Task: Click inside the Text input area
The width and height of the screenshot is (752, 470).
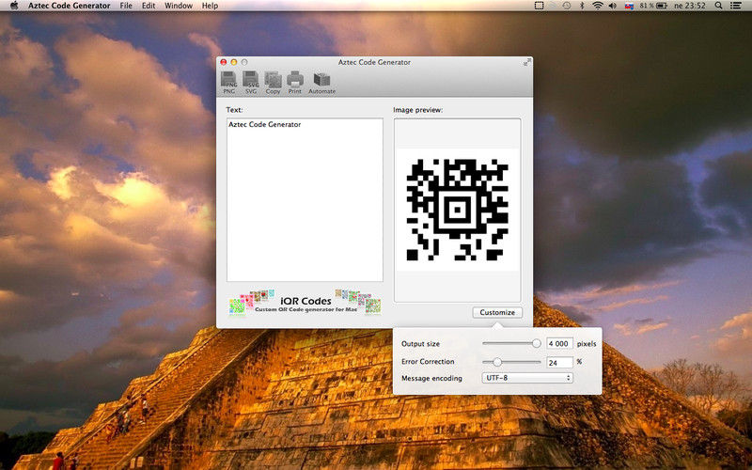Action: tap(305, 200)
